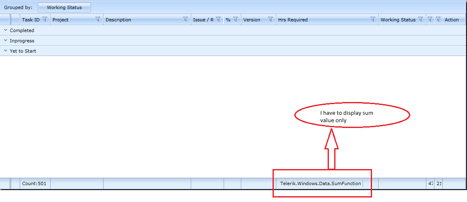The image size is (467, 202).
Task: Expand the Inprogress group chevron
Action: pos(5,40)
